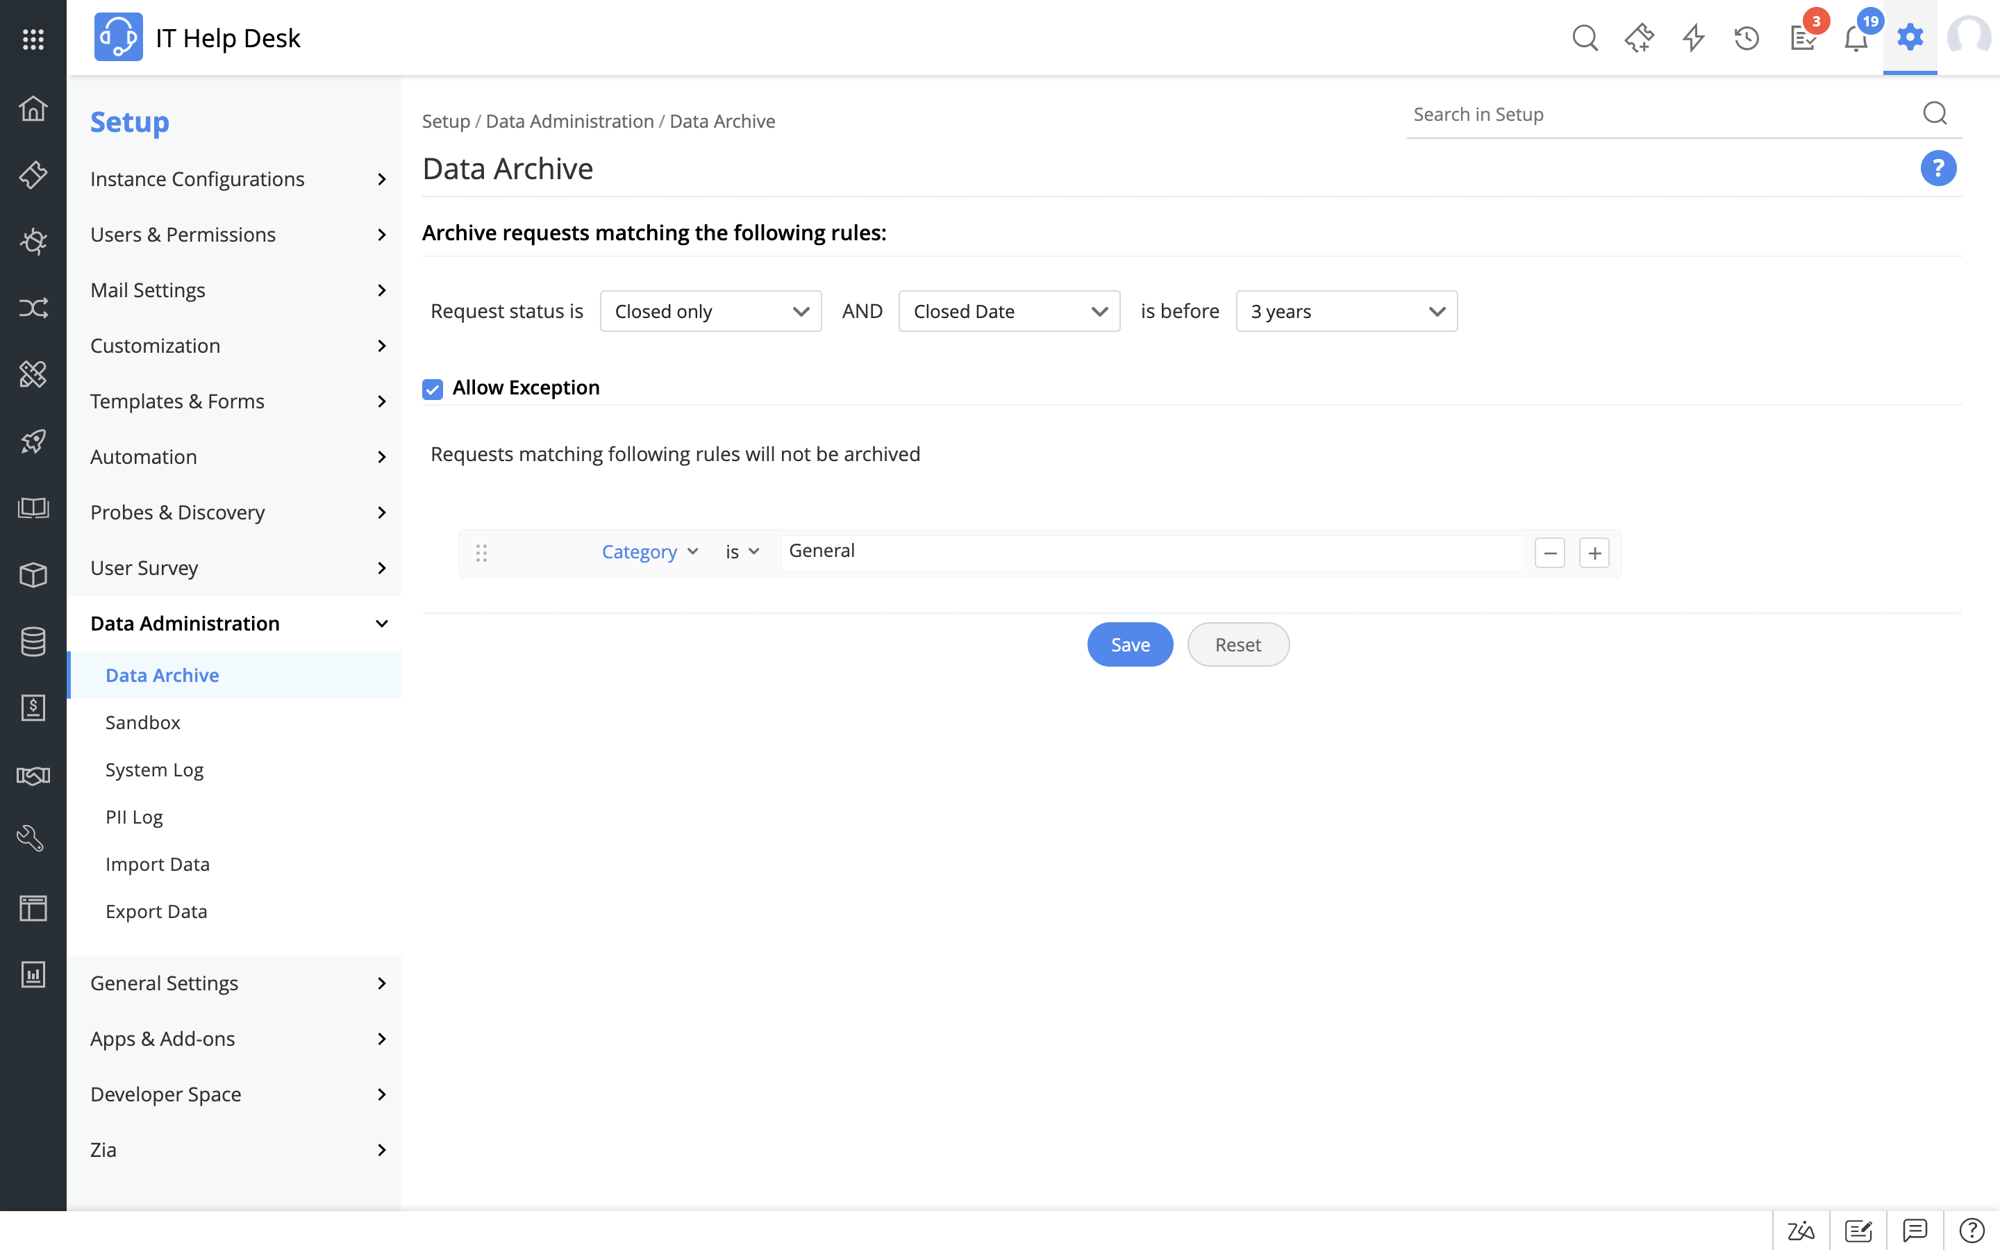Add a new rule with plus button

tap(1594, 553)
